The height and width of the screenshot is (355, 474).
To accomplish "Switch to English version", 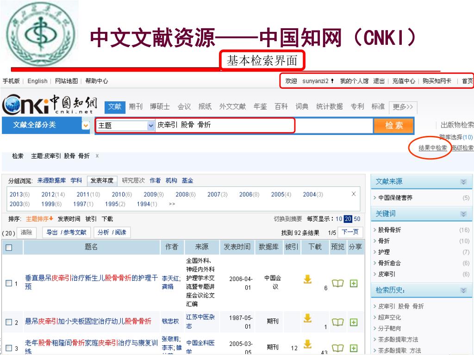I will [37, 81].
